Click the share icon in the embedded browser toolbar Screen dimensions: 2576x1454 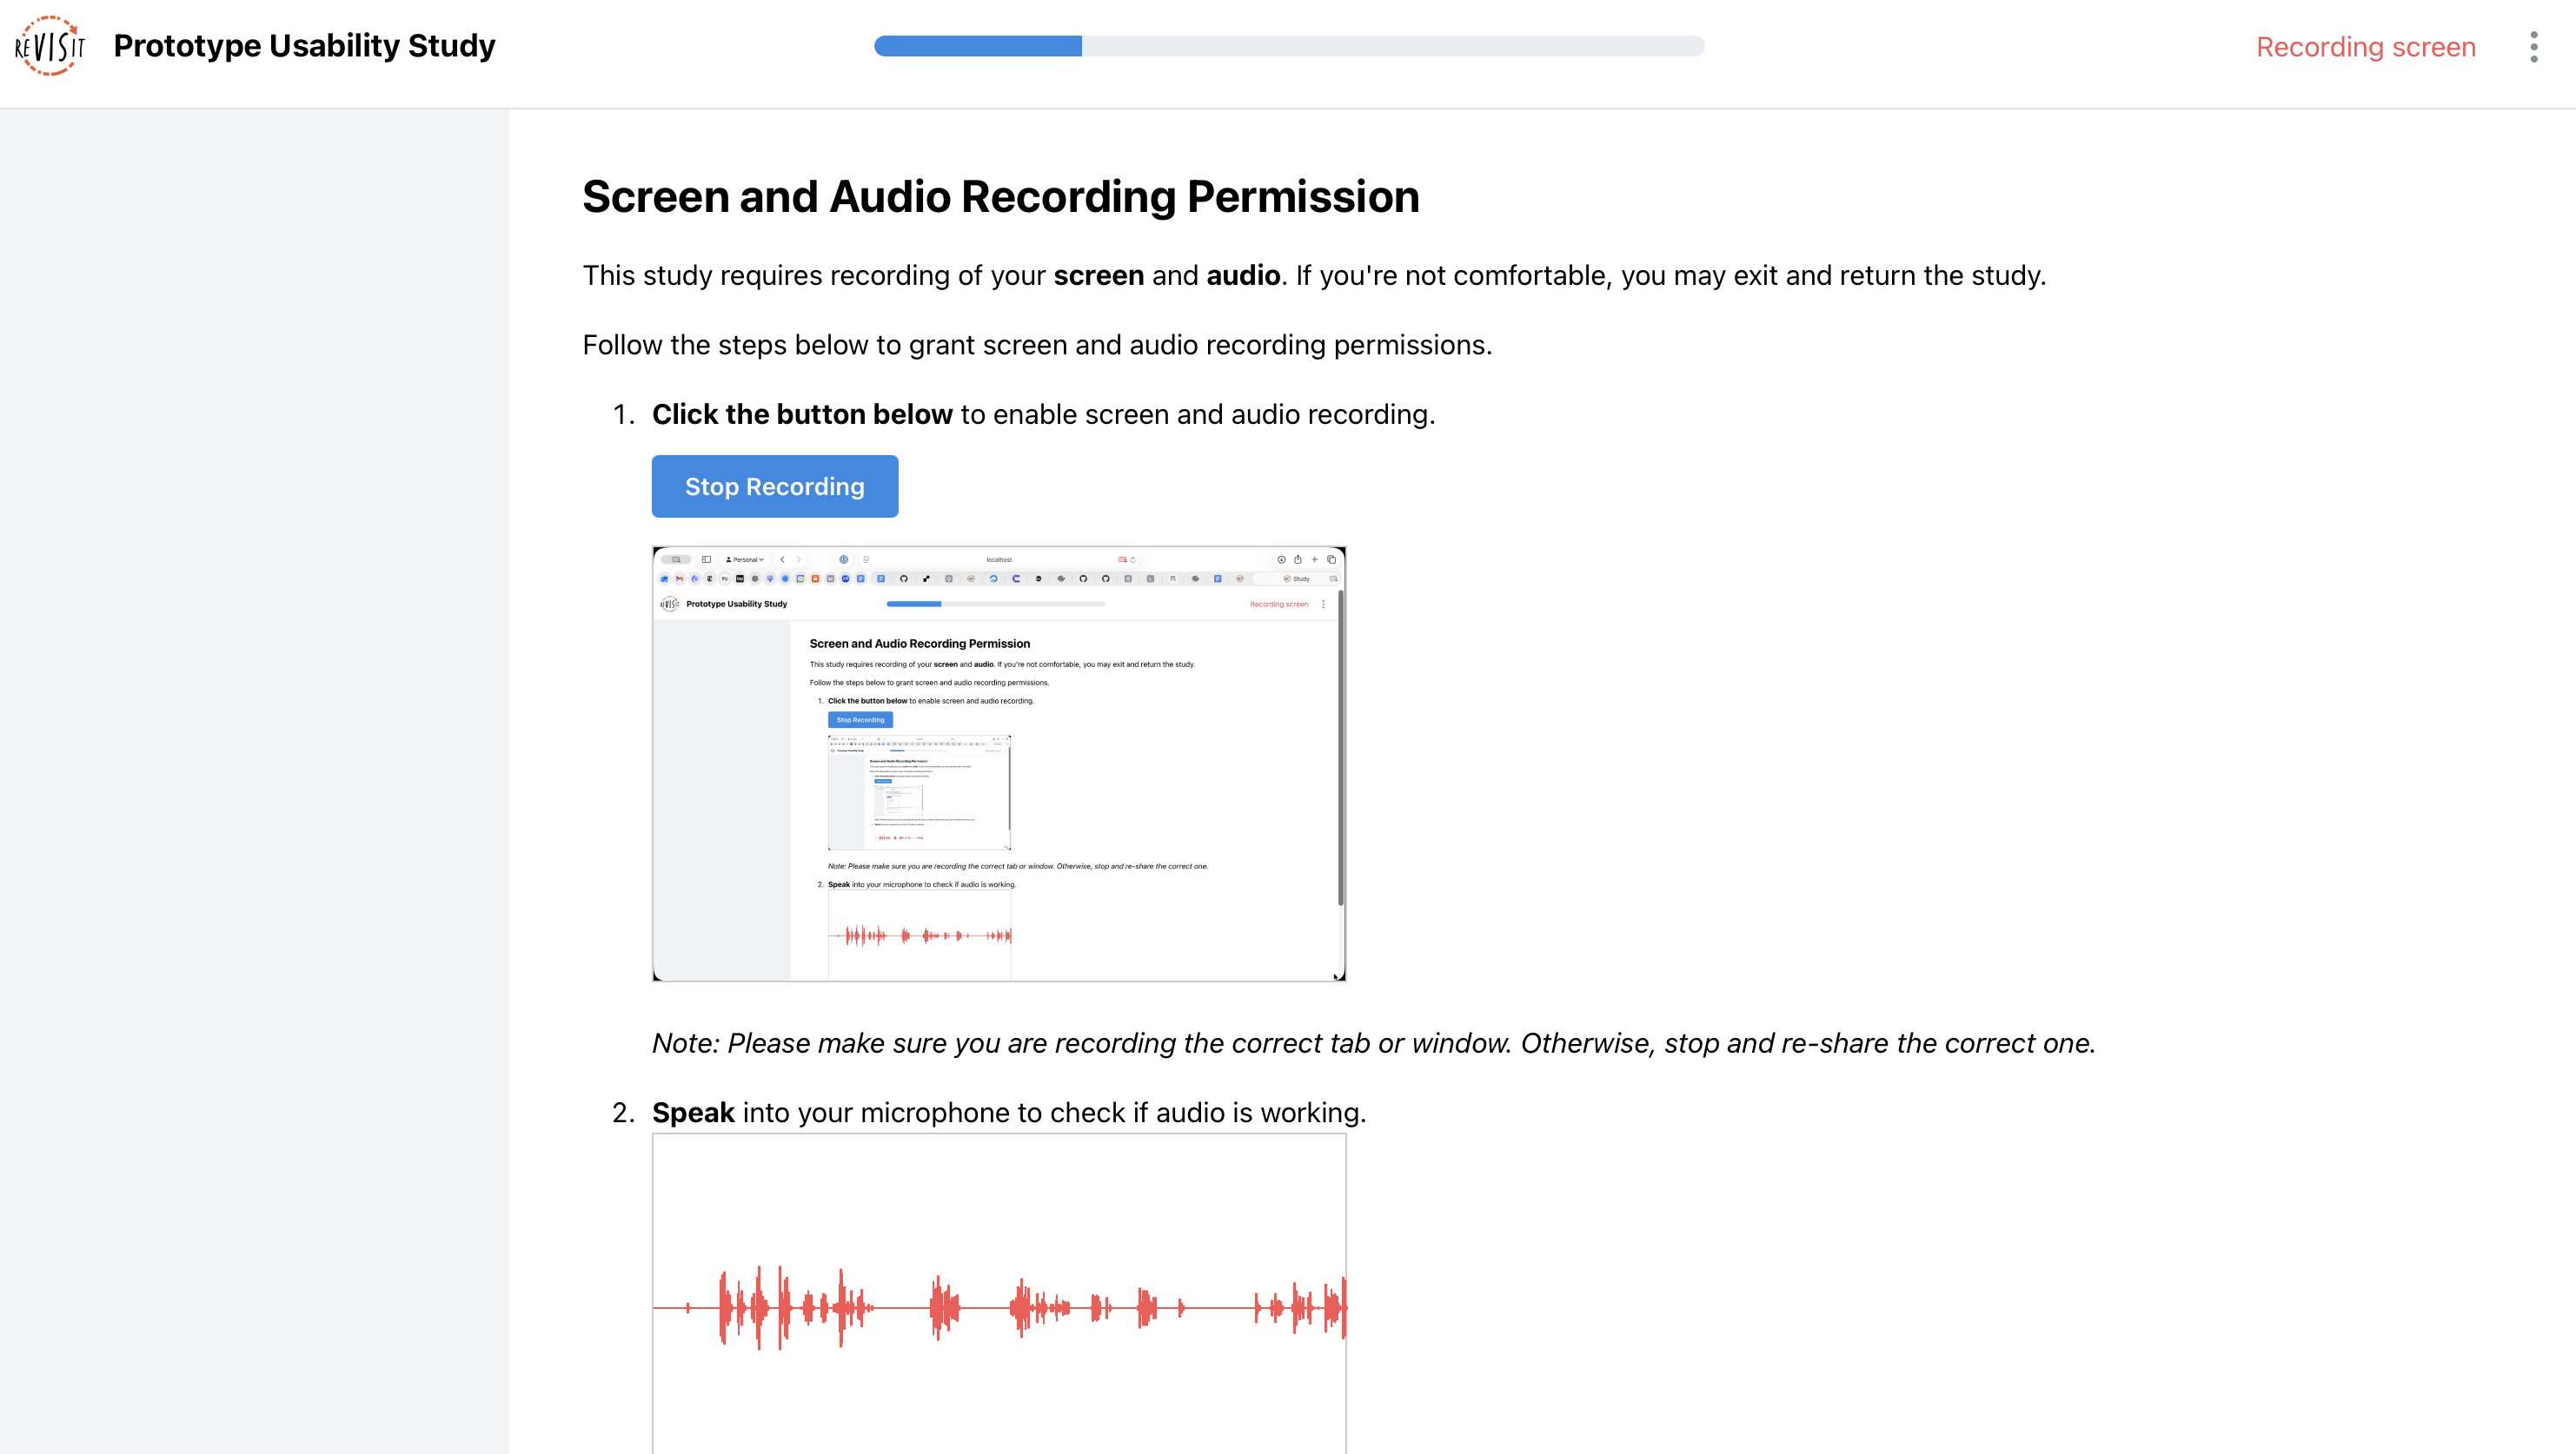pyautogui.click(x=1298, y=559)
